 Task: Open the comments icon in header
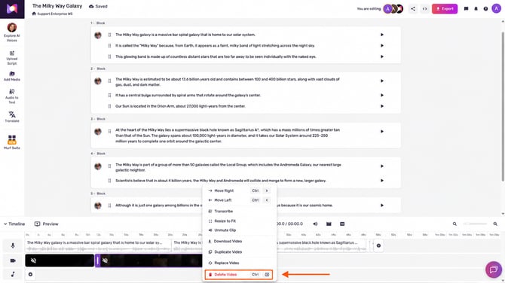pos(466,9)
